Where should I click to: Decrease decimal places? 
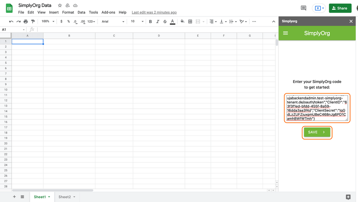point(75,21)
